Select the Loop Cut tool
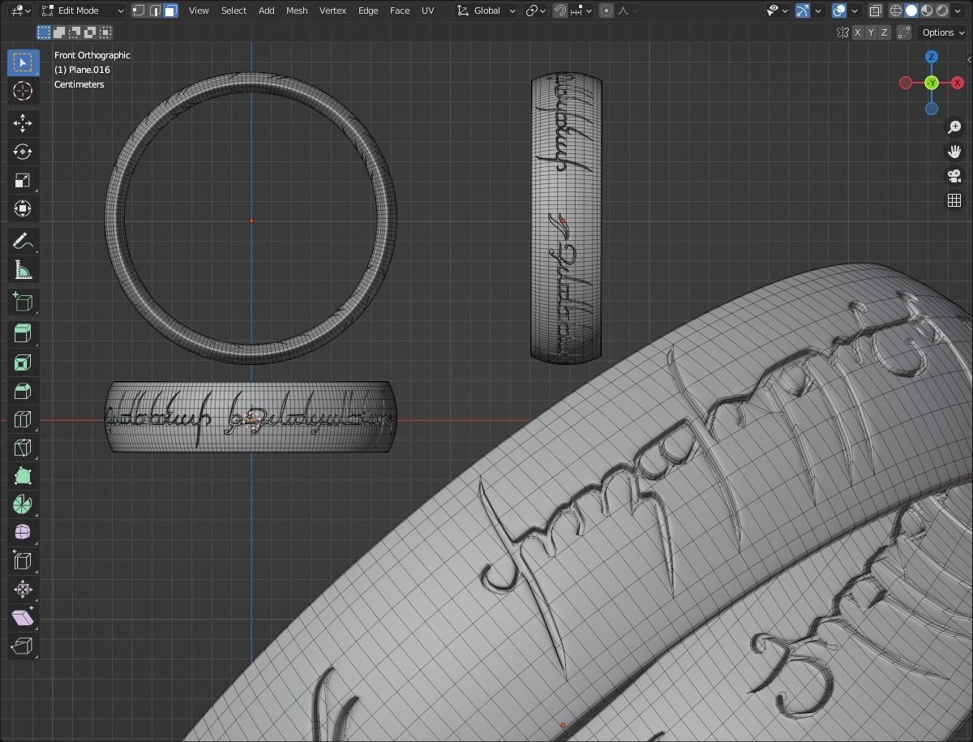The height and width of the screenshot is (742, 973). (x=23, y=419)
